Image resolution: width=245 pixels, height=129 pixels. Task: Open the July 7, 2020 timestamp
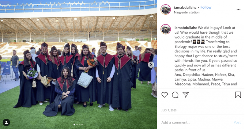tap(169, 110)
